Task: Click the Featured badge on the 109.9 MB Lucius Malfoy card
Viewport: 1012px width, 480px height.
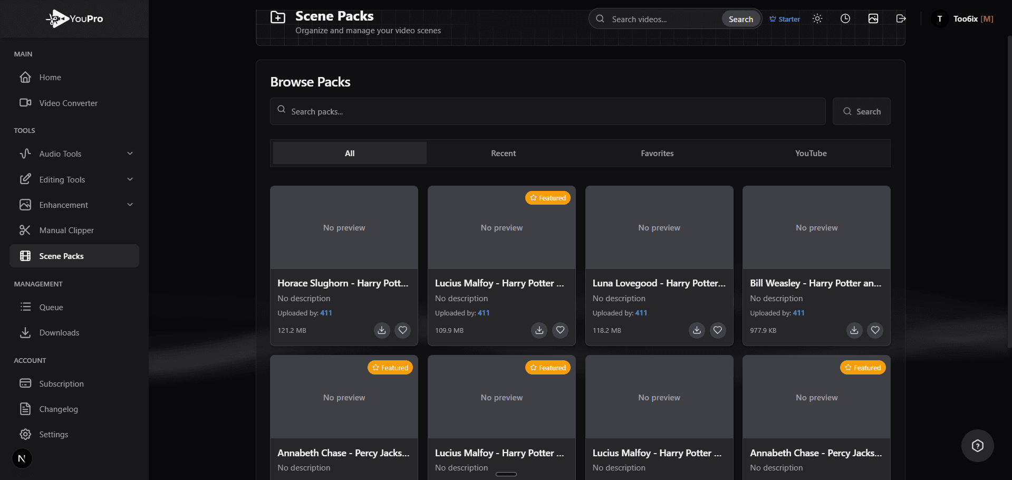Action: coord(548,198)
